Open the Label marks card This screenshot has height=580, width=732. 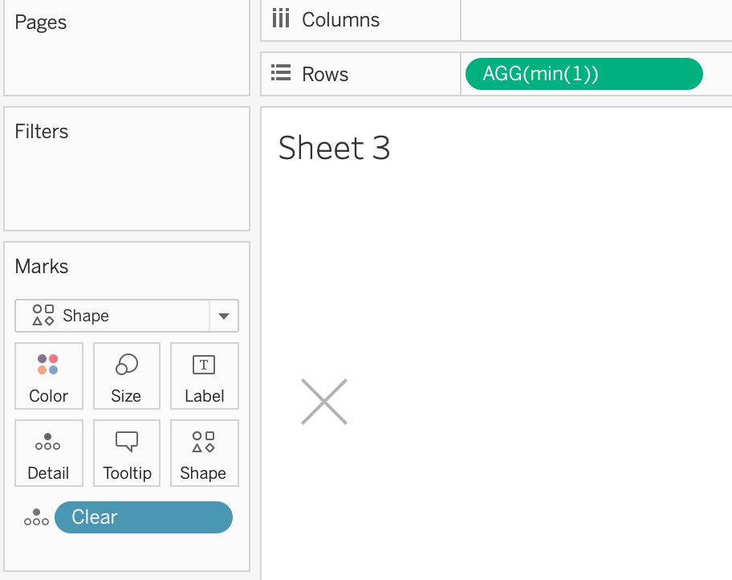tap(205, 376)
